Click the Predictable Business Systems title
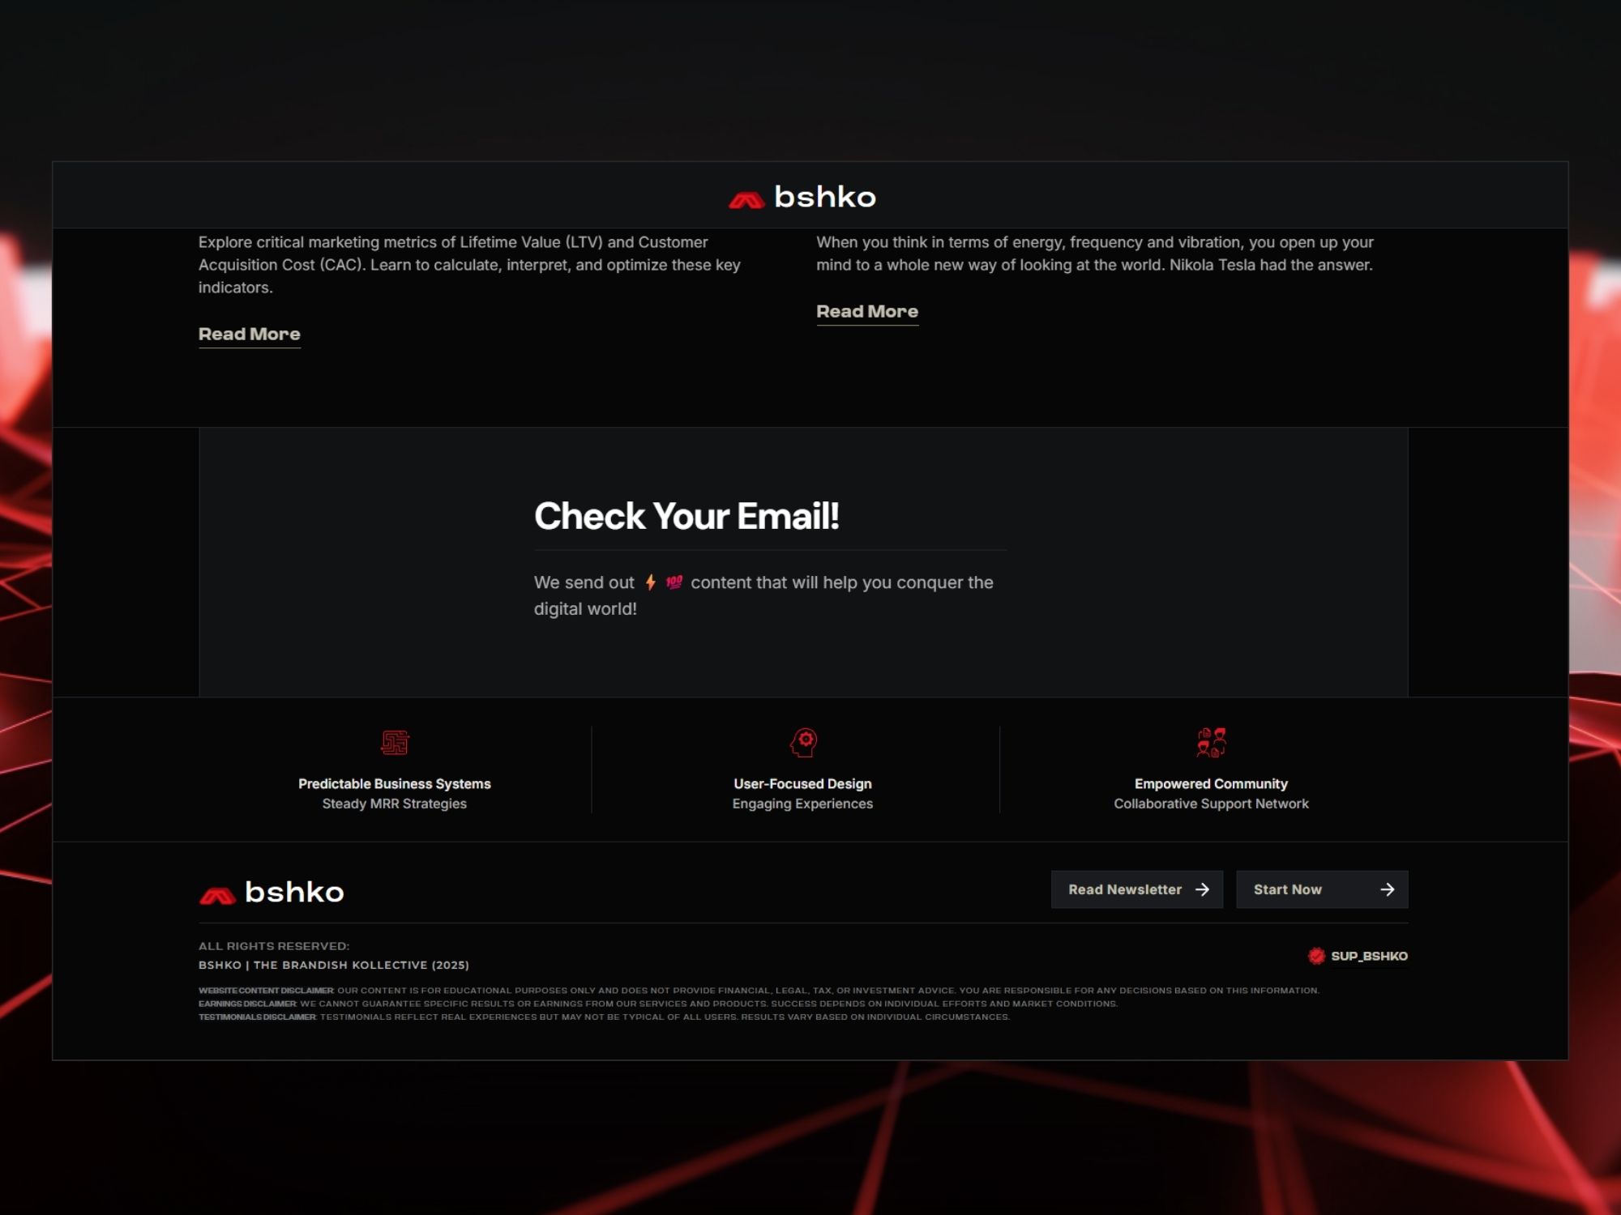This screenshot has width=1621, height=1215. coord(394,783)
